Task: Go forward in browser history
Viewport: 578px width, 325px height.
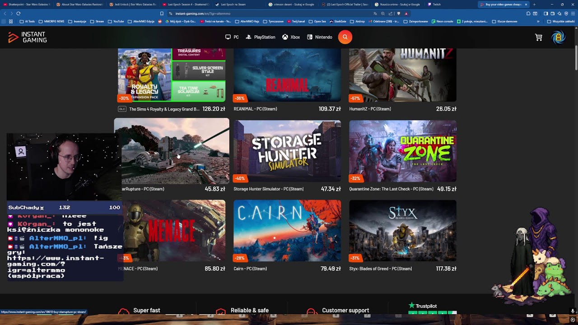Action: [x=11, y=14]
